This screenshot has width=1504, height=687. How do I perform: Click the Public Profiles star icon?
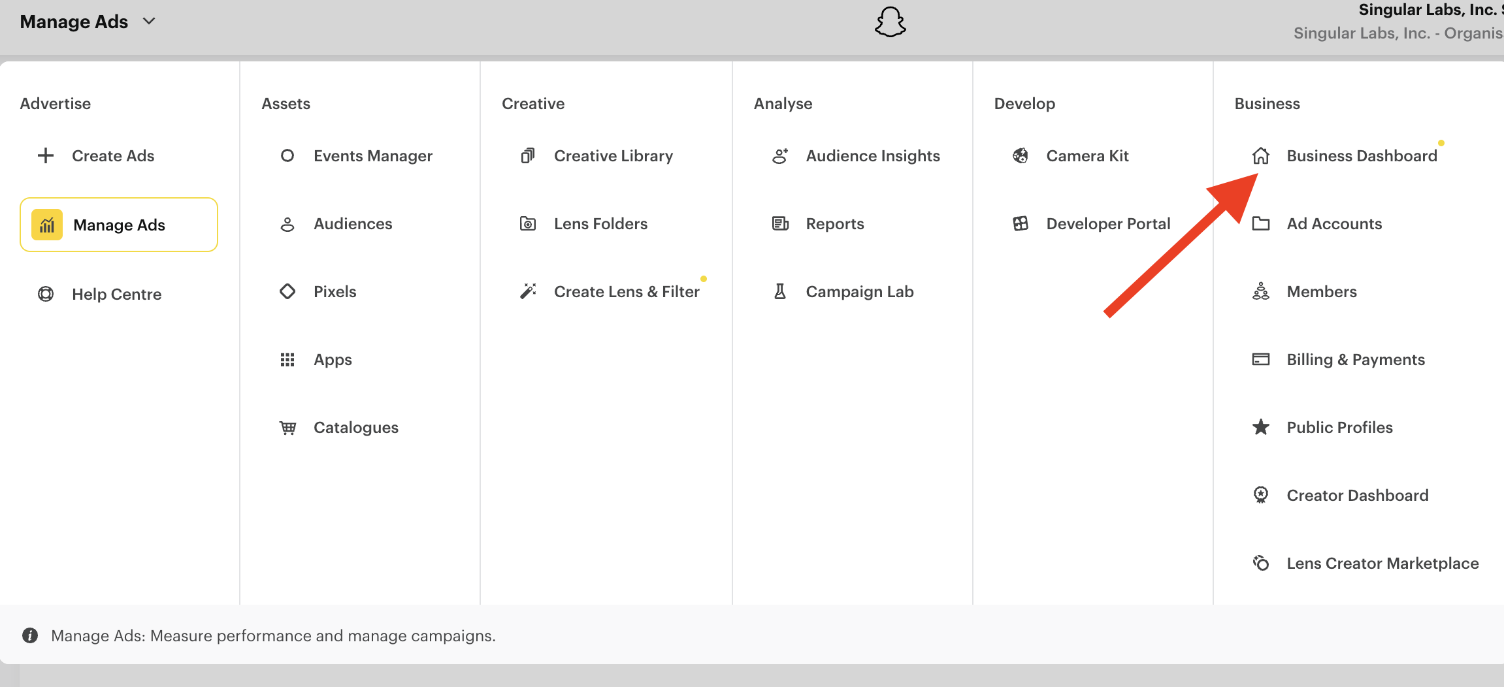point(1261,427)
